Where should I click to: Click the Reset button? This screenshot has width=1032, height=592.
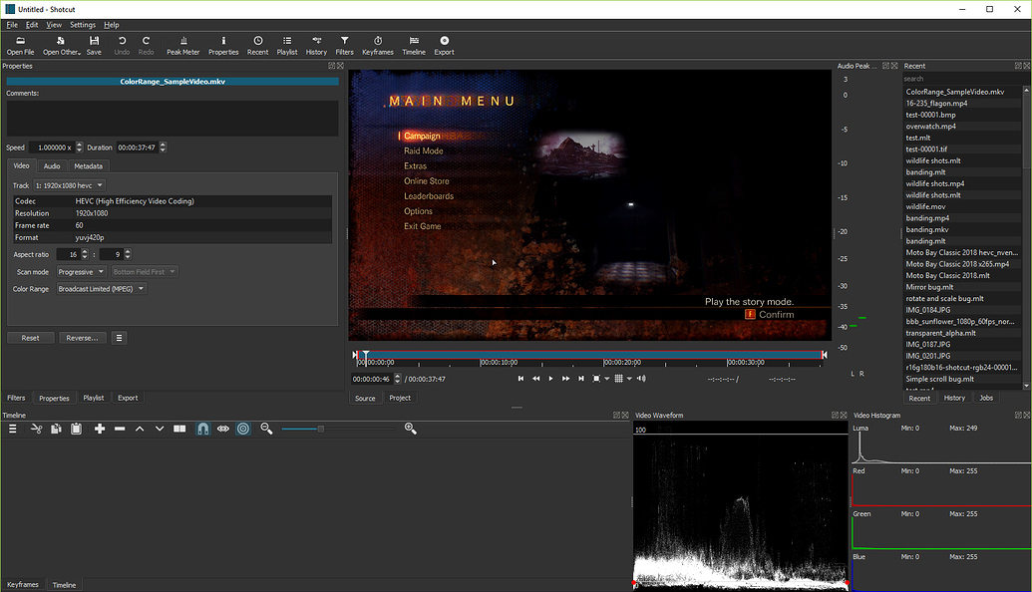pos(30,338)
